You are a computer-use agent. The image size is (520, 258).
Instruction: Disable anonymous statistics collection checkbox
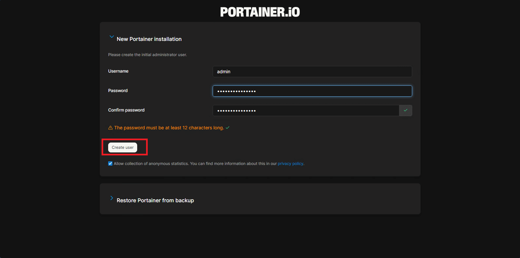(110, 164)
